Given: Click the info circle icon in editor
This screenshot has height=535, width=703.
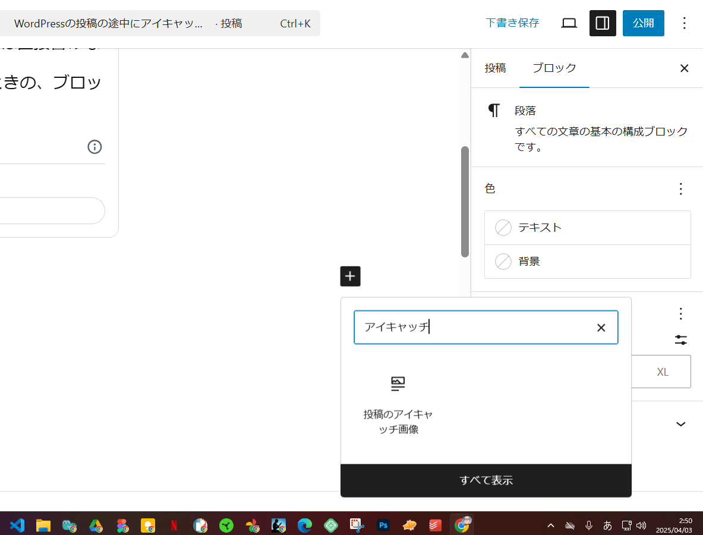Looking at the screenshot, I should pyautogui.click(x=94, y=147).
